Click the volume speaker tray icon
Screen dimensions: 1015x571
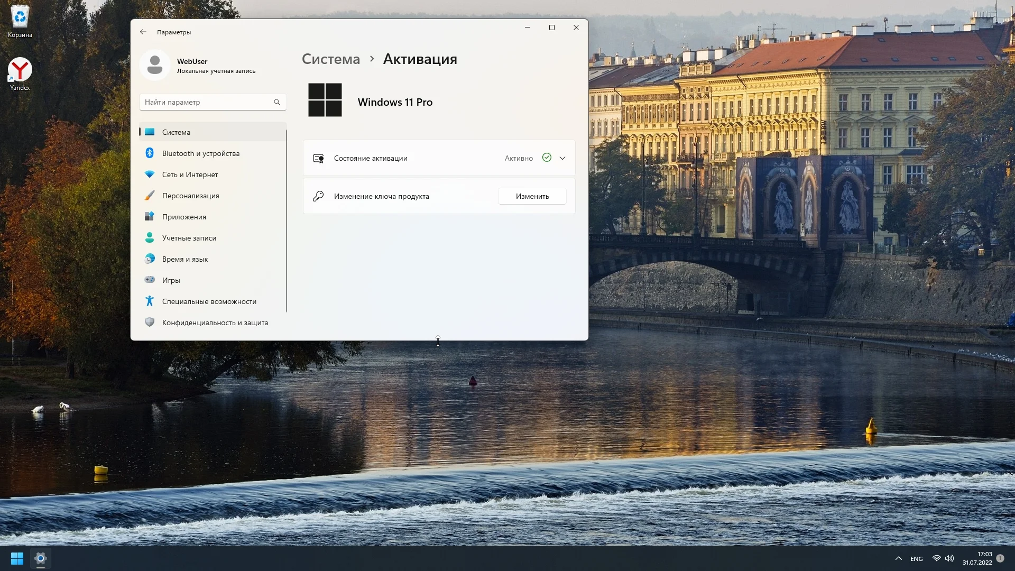[949, 558]
